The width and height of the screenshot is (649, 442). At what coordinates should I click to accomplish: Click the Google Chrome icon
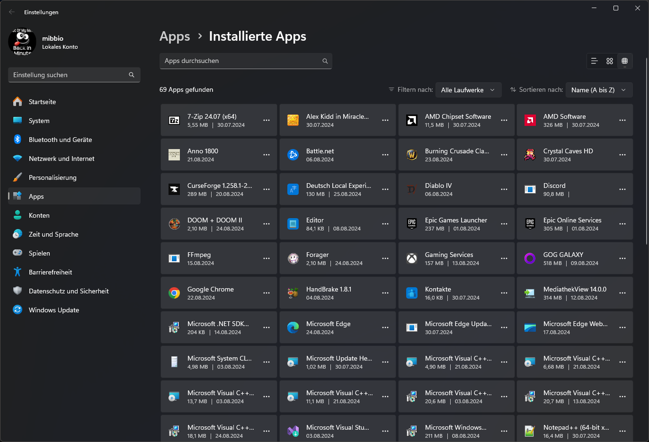(174, 293)
